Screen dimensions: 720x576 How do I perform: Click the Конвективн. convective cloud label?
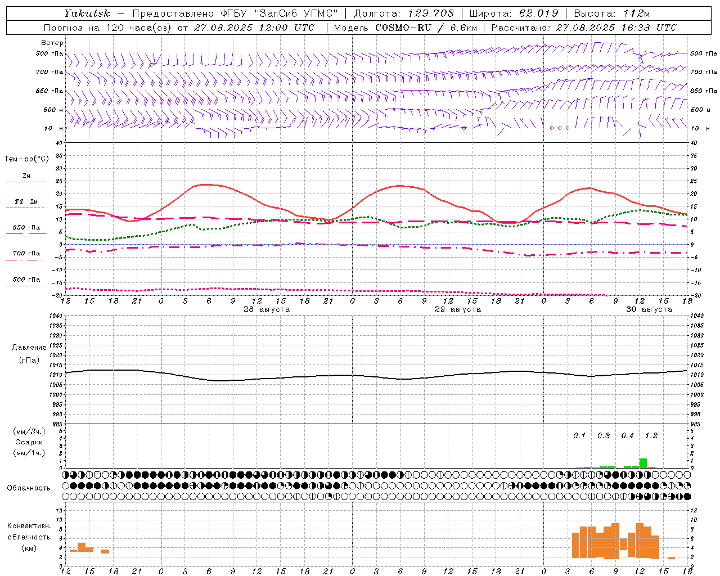tap(29, 526)
